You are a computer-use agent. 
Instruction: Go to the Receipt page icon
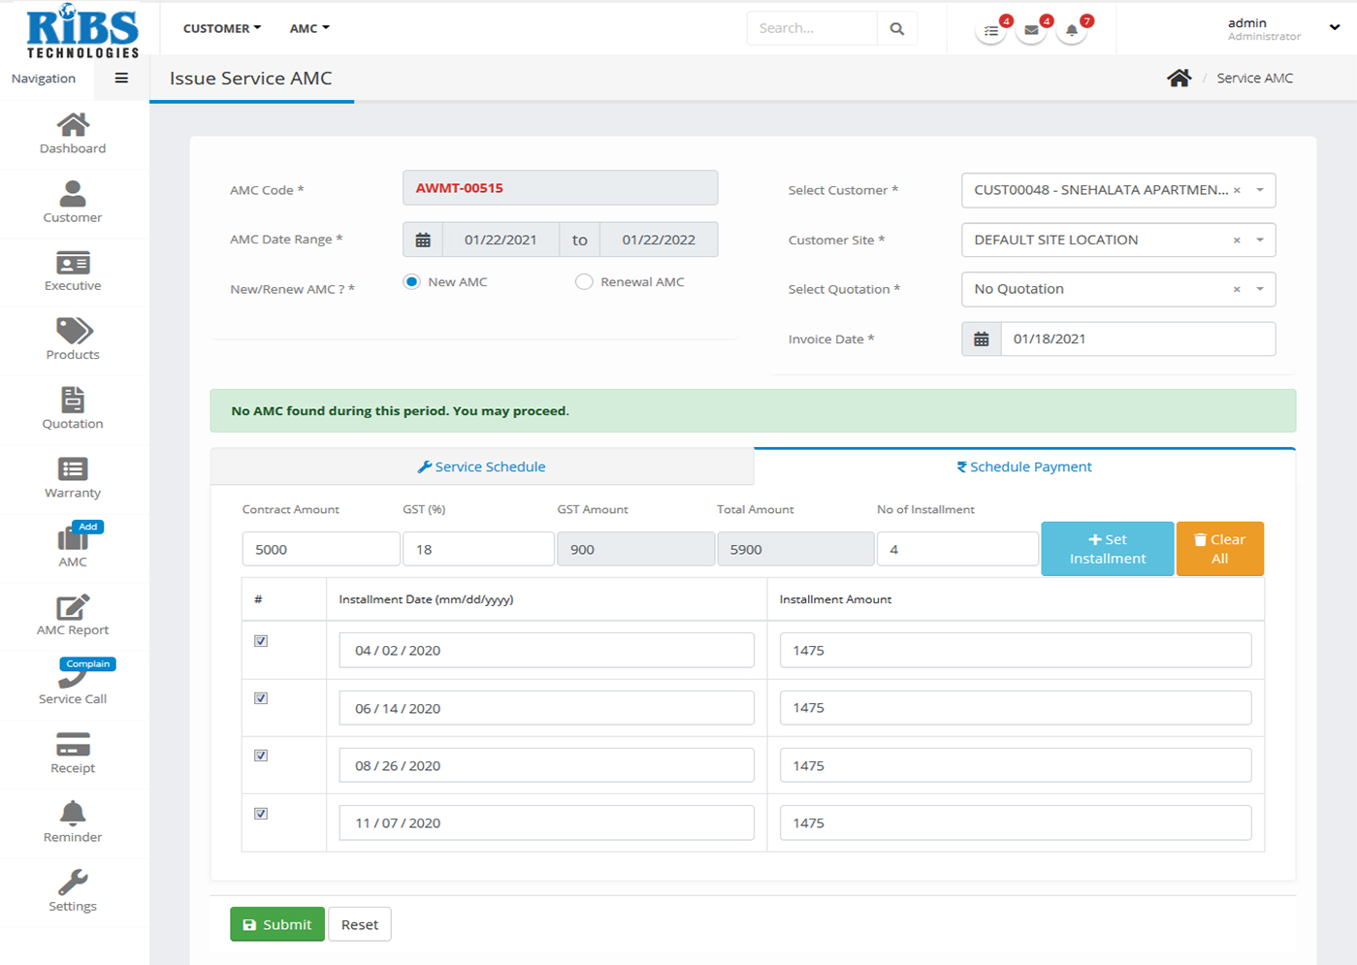pos(73,745)
